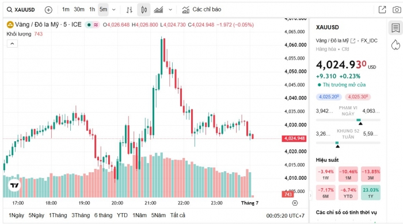Expand the chart style dropdown arrow
403x224 pixels.
tap(170, 10)
